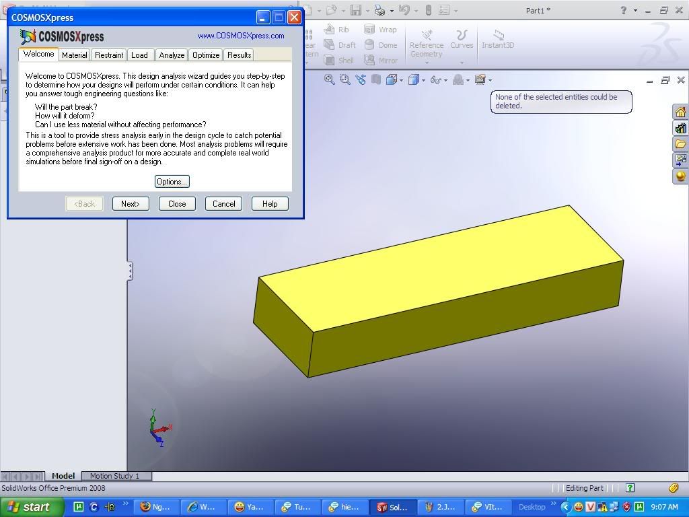Screen dimensions: 689x517
Task: Open the Design Library task pane
Action: [x=680, y=128]
